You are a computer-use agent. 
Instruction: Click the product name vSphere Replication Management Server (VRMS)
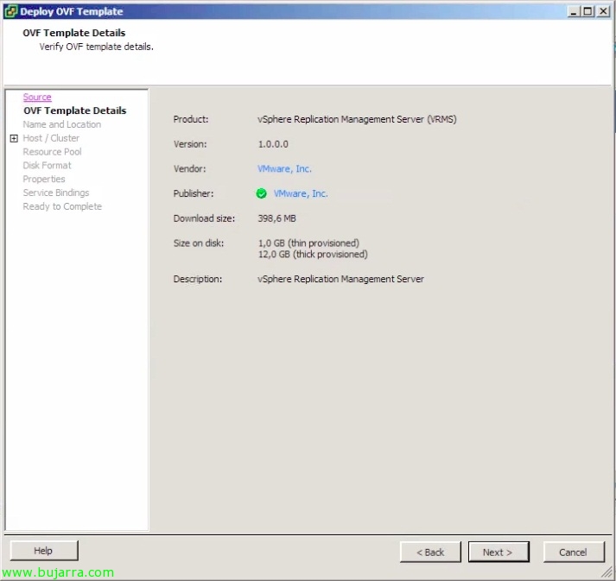(357, 119)
